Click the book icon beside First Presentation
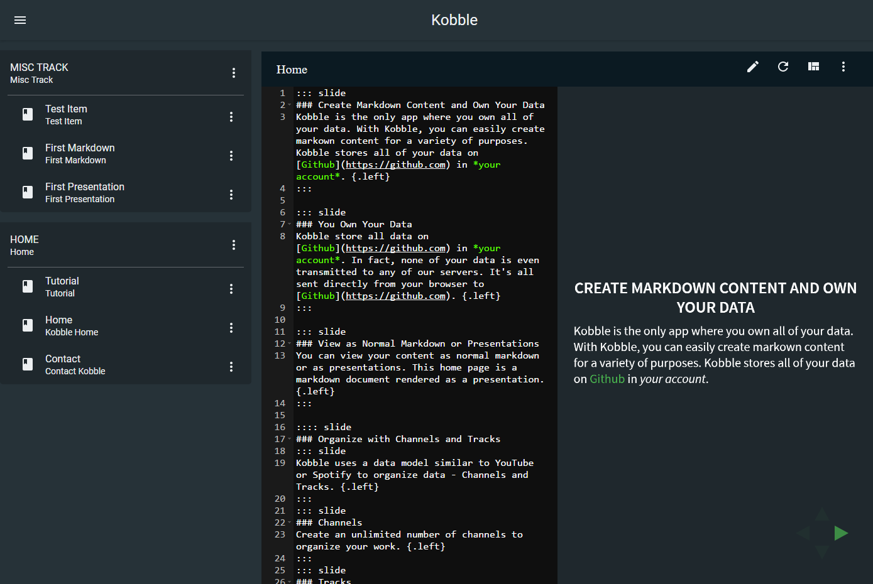Screen dimensions: 873x584 point(28,192)
